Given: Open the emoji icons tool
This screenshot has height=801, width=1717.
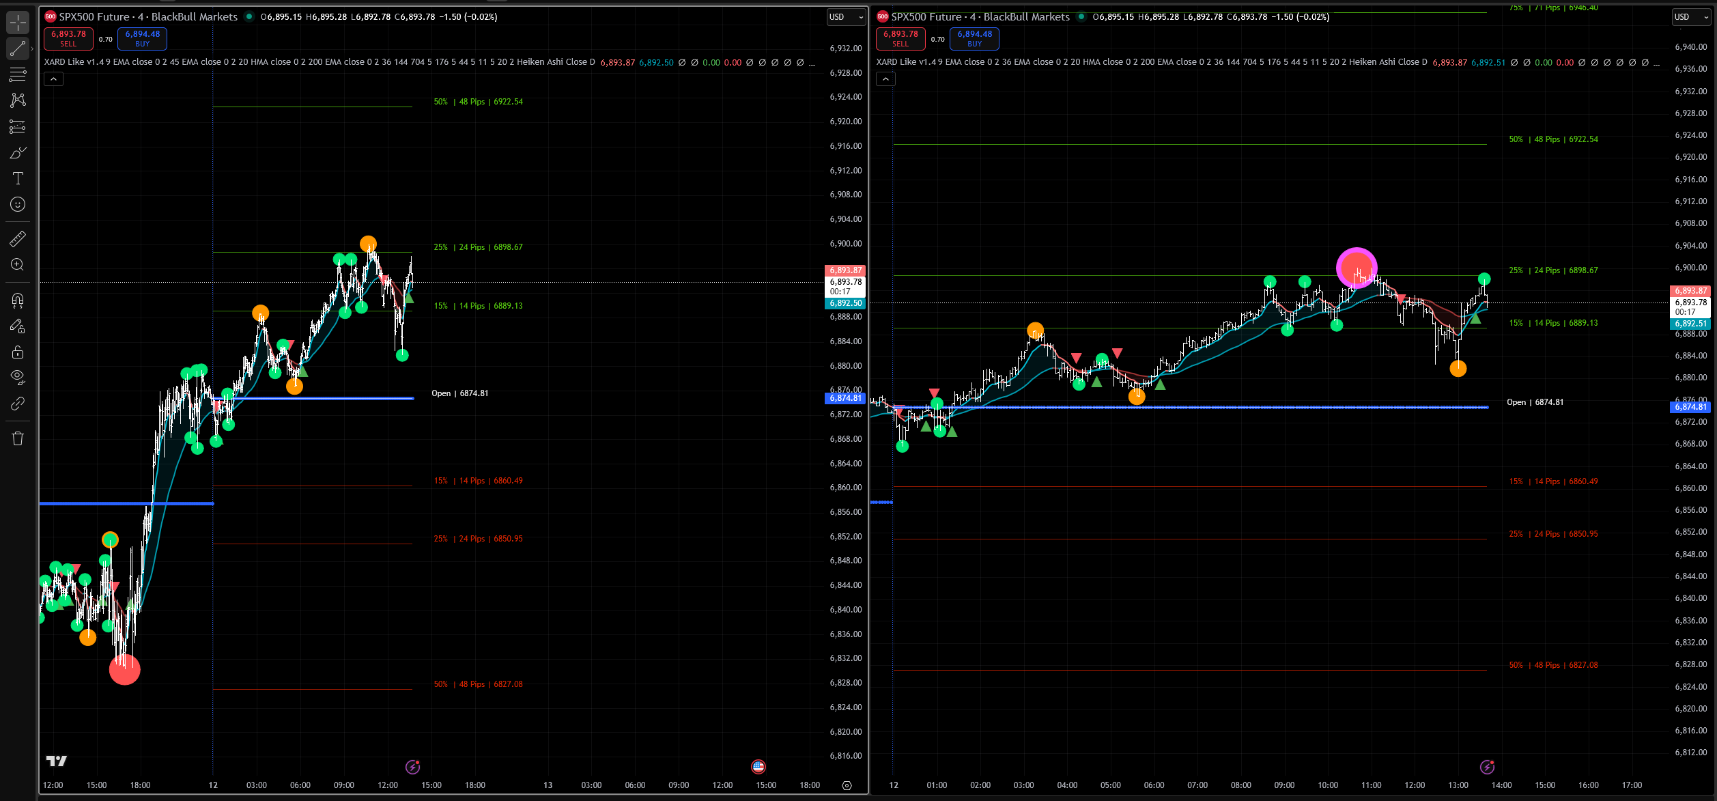Looking at the screenshot, I should [18, 204].
